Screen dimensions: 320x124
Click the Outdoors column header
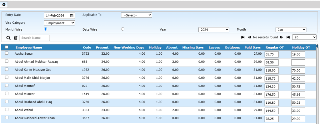(x=232, y=47)
